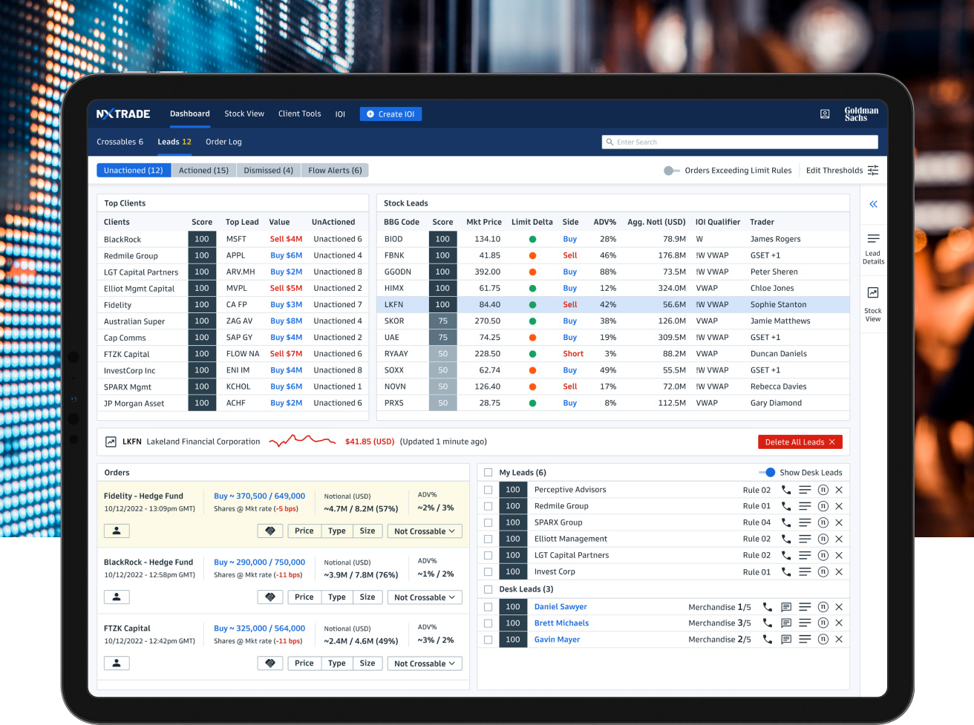974x725 pixels.
Task: Enable Orders Exceeding Limit Rules toggle
Action: (x=671, y=171)
